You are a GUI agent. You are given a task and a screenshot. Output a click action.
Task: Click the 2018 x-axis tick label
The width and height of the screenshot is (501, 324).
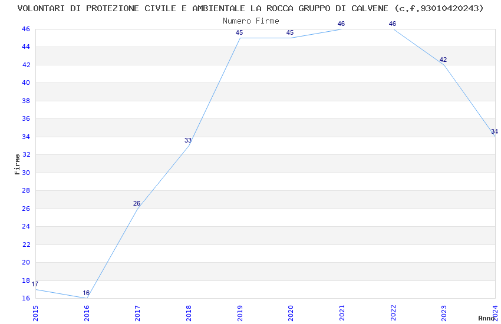click(189, 313)
